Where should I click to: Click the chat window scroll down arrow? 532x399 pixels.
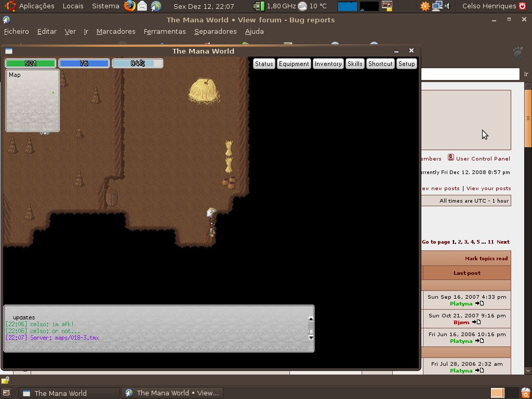pyautogui.click(x=311, y=338)
